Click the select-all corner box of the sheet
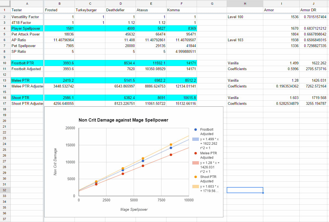Image resolution: width=329 pixels, height=222 pixels. [x=5, y=3]
